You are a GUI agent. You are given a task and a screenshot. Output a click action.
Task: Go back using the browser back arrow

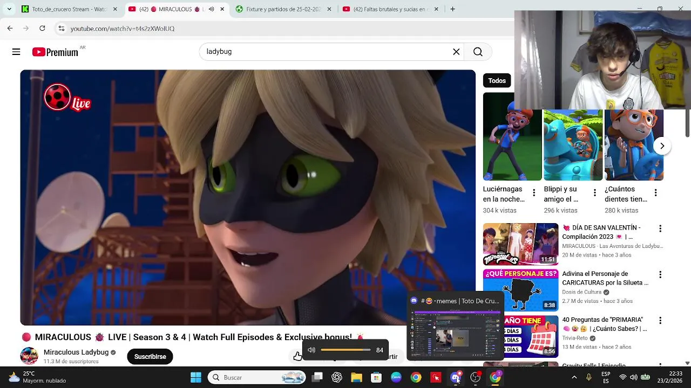(x=10, y=28)
